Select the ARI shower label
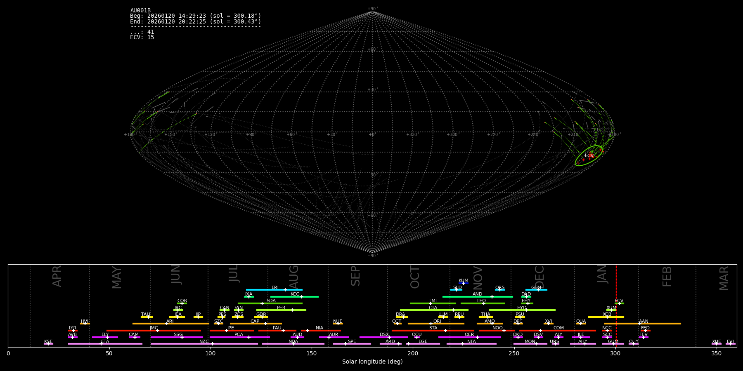This screenshot has height=371, width=743. (170, 321)
